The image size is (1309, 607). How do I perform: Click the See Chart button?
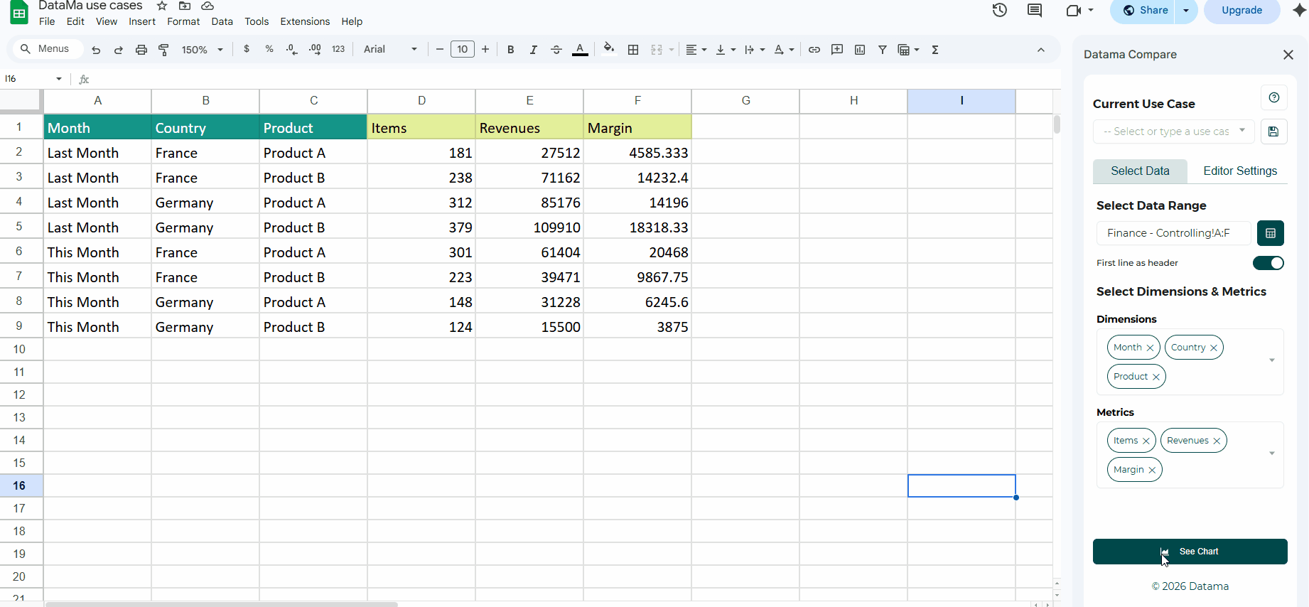click(1190, 552)
